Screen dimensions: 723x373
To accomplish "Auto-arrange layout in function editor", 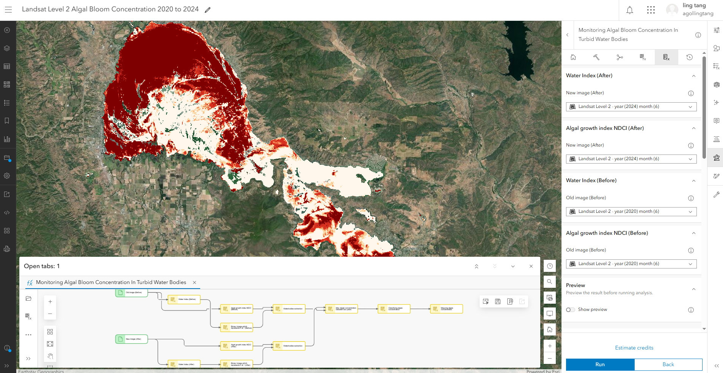I will click(x=50, y=332).
